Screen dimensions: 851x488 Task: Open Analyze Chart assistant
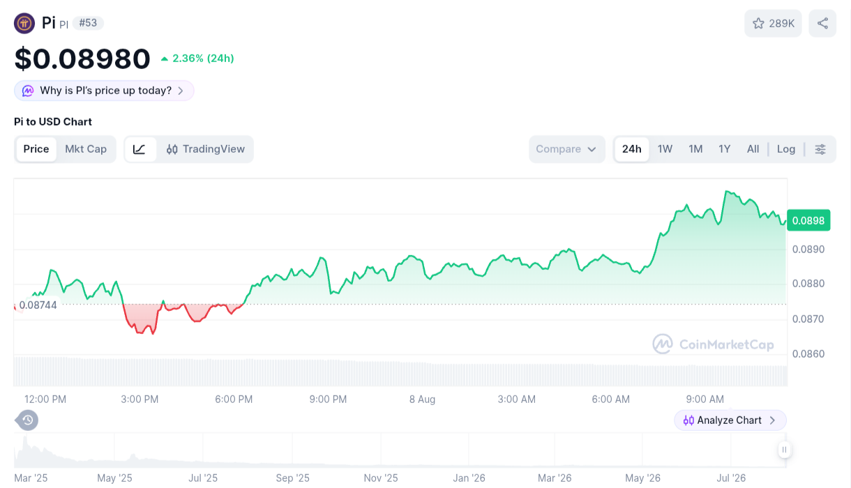pos(730,420)
